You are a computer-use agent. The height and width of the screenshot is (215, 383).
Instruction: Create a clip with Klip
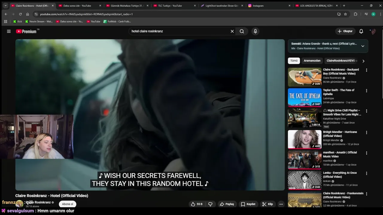tap(268, 204)
